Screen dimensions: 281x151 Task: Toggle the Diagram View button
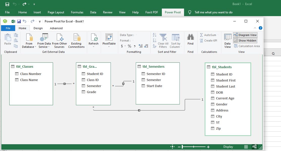pos(245,35)
